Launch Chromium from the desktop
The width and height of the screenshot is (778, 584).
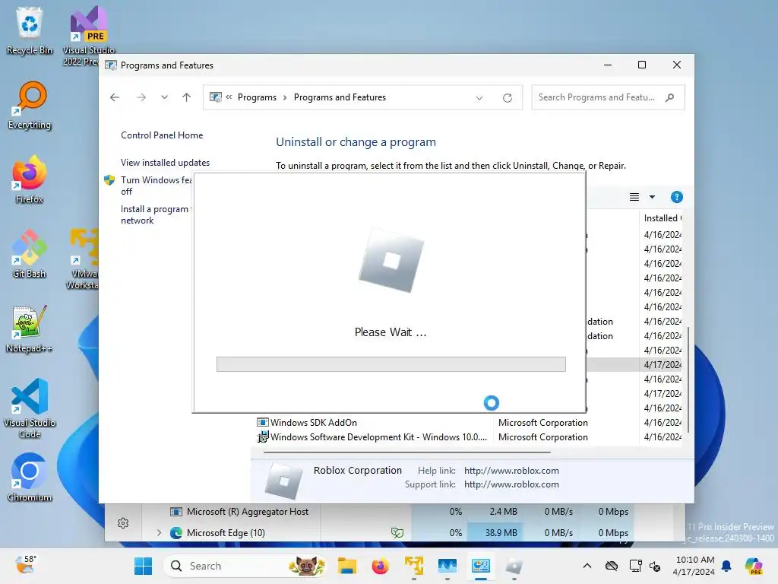tap(30, 478)
